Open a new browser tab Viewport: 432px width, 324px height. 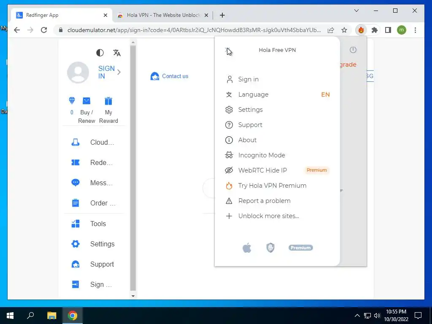click(222, 15)
